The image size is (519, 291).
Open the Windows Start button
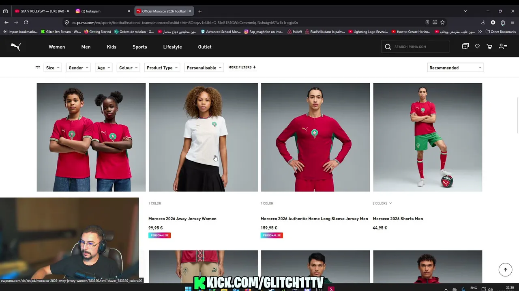coord(188,289)
